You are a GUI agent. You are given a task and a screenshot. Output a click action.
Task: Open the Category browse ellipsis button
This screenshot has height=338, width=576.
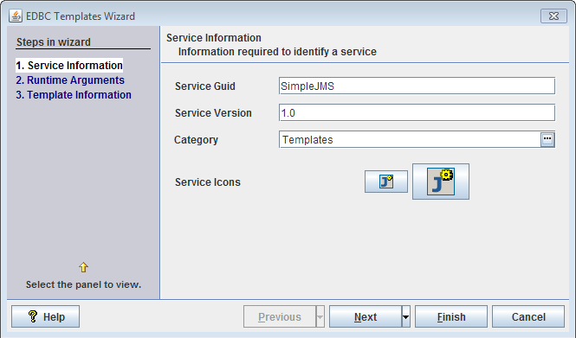[547, 139]
